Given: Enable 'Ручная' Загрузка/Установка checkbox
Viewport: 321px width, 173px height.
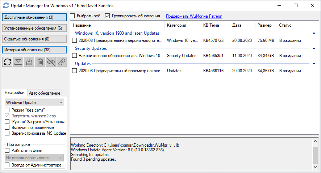Looking at the screenshot, I should (7, 122).
